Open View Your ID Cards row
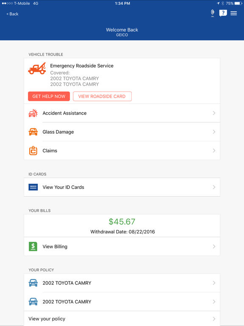The width and height of the screenshot is (244, 326). click(122, 187)
